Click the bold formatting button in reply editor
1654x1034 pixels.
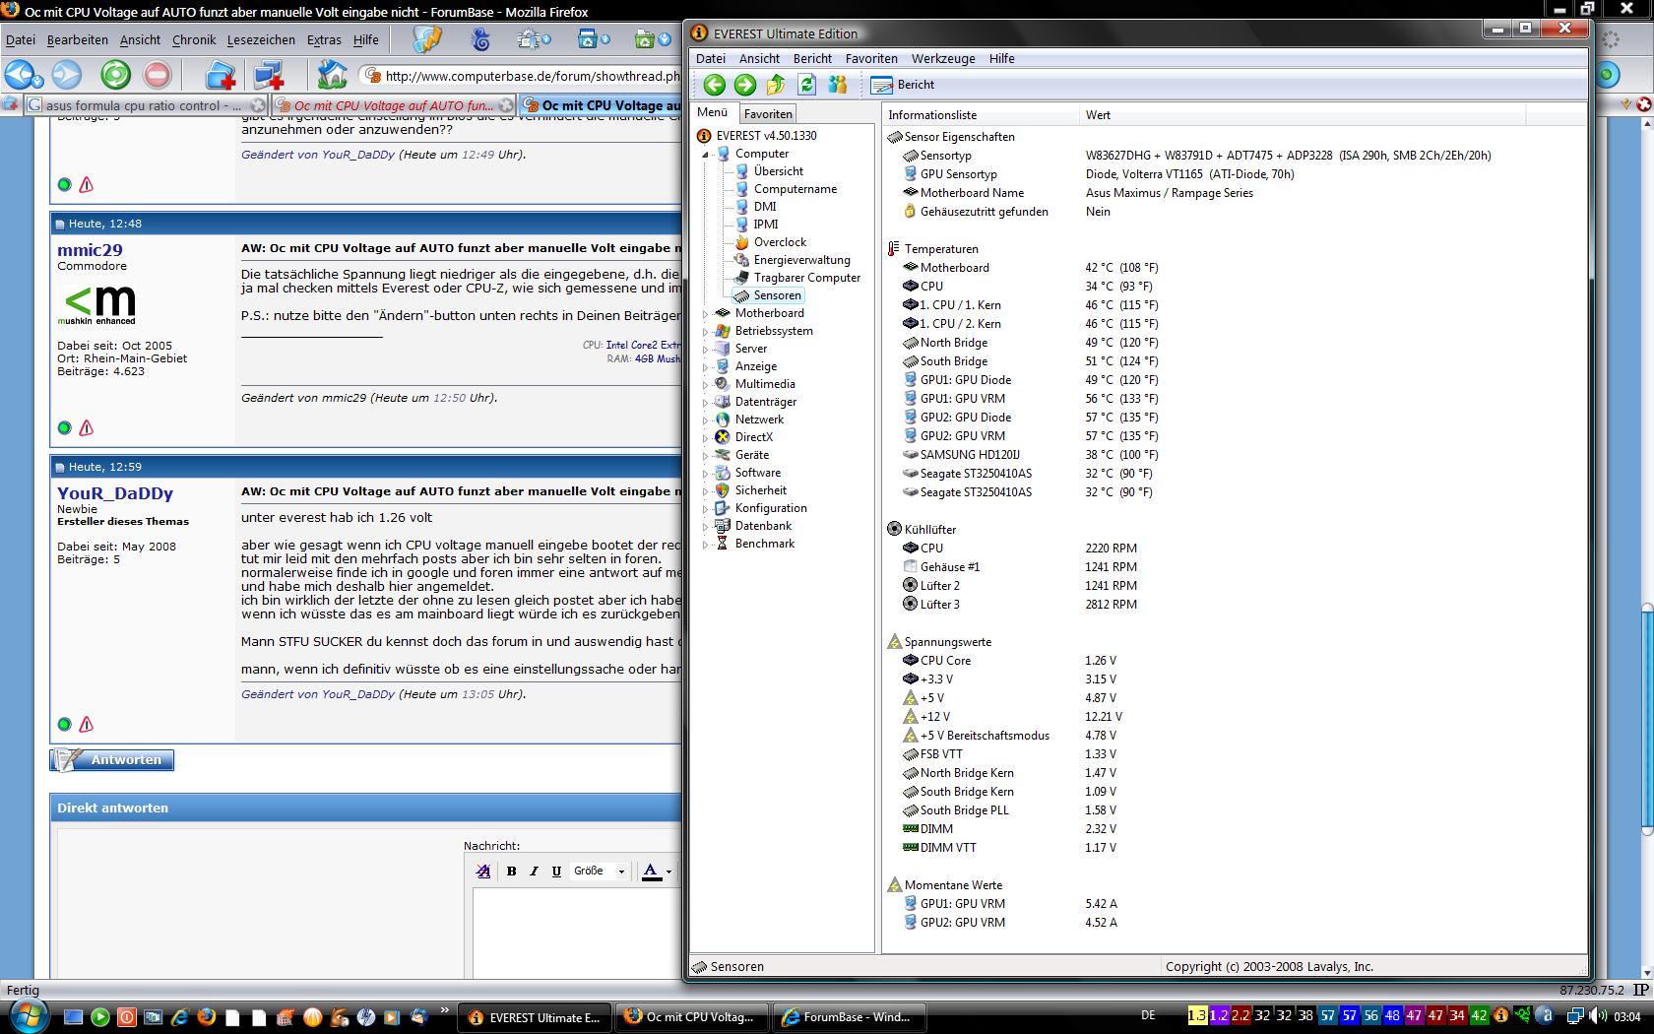tap(511, 872)
